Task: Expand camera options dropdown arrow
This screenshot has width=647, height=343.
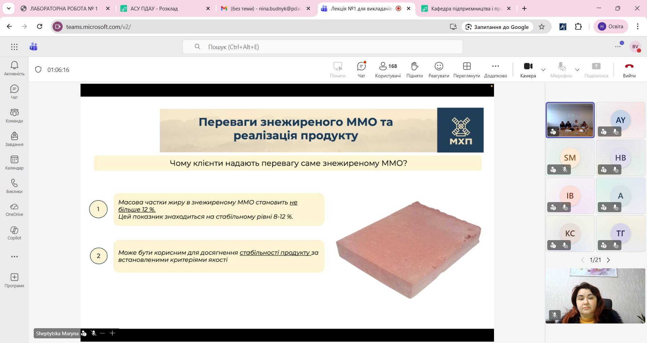Action: 543,70
